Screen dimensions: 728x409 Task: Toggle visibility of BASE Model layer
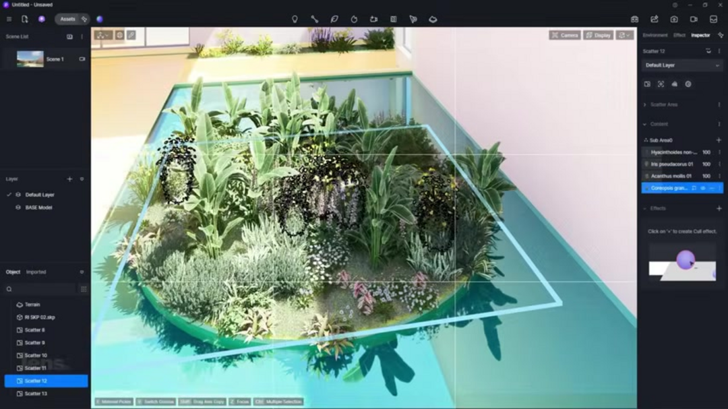point(18,208)
